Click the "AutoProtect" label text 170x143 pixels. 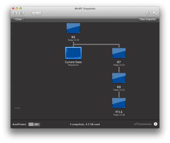pyautogui.click(x=19, y=124)
